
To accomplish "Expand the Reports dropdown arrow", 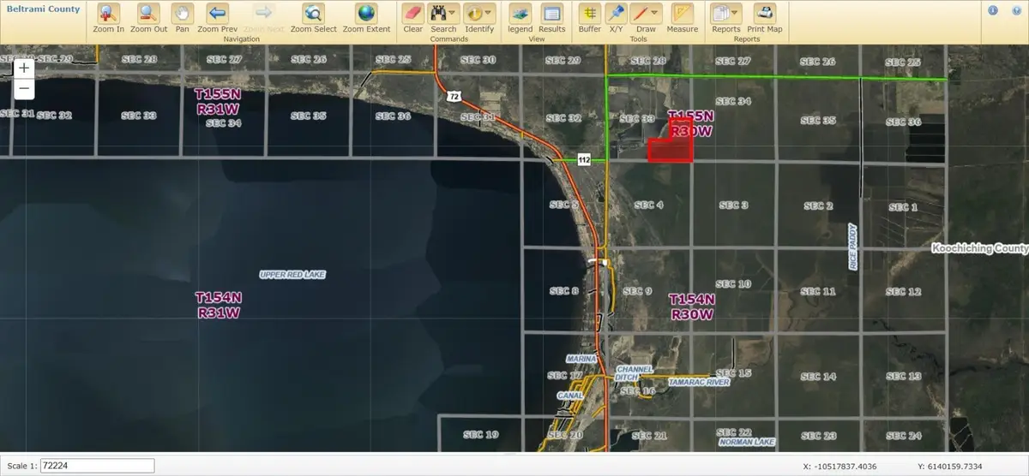I will click(736, 14).
